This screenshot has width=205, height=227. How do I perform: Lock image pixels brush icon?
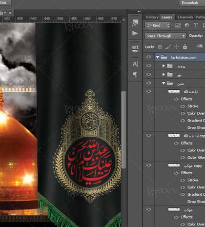(x=168, y=47)
